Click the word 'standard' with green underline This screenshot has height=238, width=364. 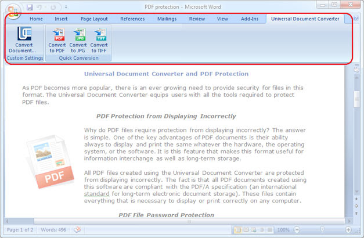pos(96,194)
